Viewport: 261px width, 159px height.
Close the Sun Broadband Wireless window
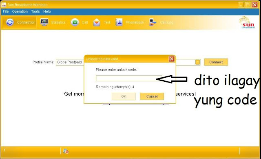point(254,4)
